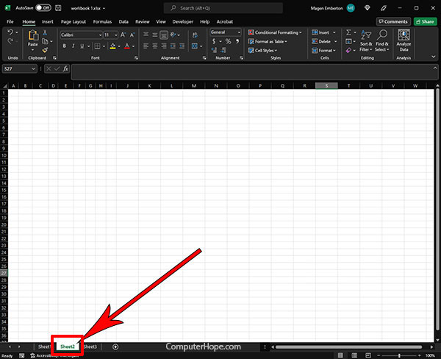Click the macro recording status bar icon
Screen dimensions: 441x359
pos(21,355)
